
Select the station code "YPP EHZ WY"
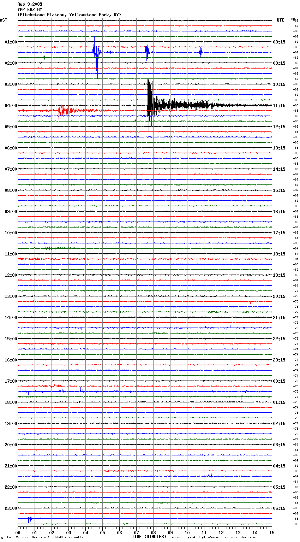30,10
